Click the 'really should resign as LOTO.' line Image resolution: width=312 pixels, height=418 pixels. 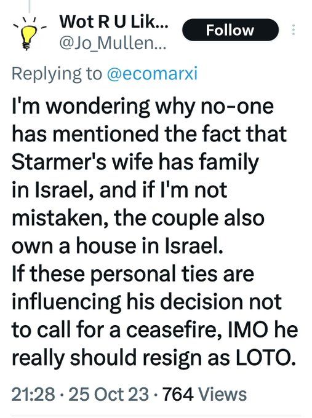click(154, 358)
